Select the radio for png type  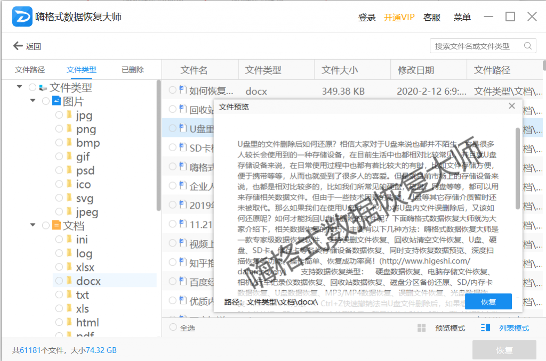(59, 129)
